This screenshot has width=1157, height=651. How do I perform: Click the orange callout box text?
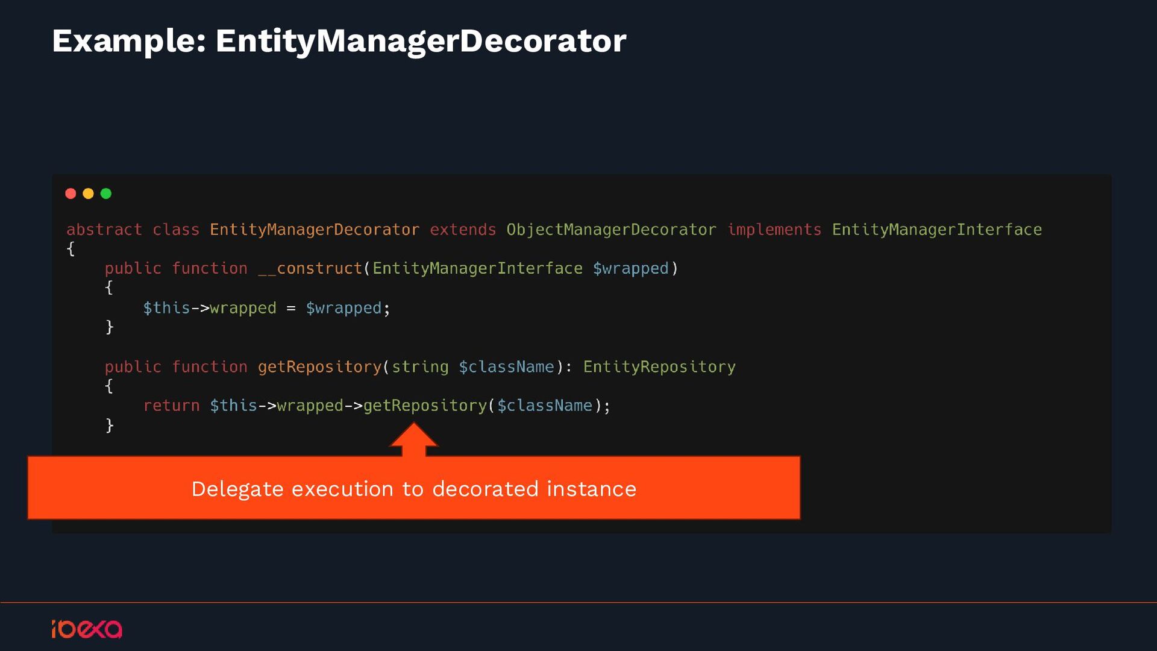click(x=413, y=488)
